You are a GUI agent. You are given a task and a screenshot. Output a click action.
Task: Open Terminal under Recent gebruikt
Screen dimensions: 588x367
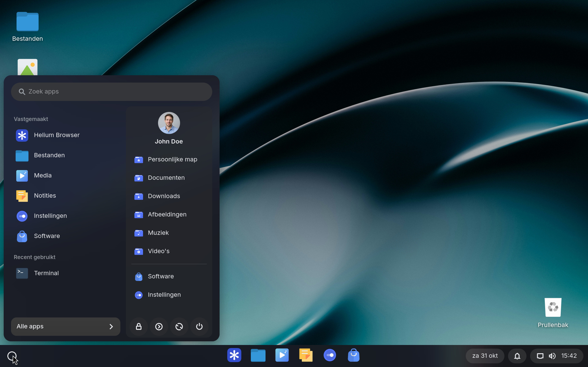point(66,273)
